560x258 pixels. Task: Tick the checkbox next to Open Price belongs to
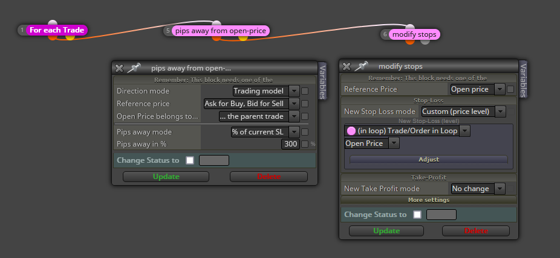[x=305, y=116]
